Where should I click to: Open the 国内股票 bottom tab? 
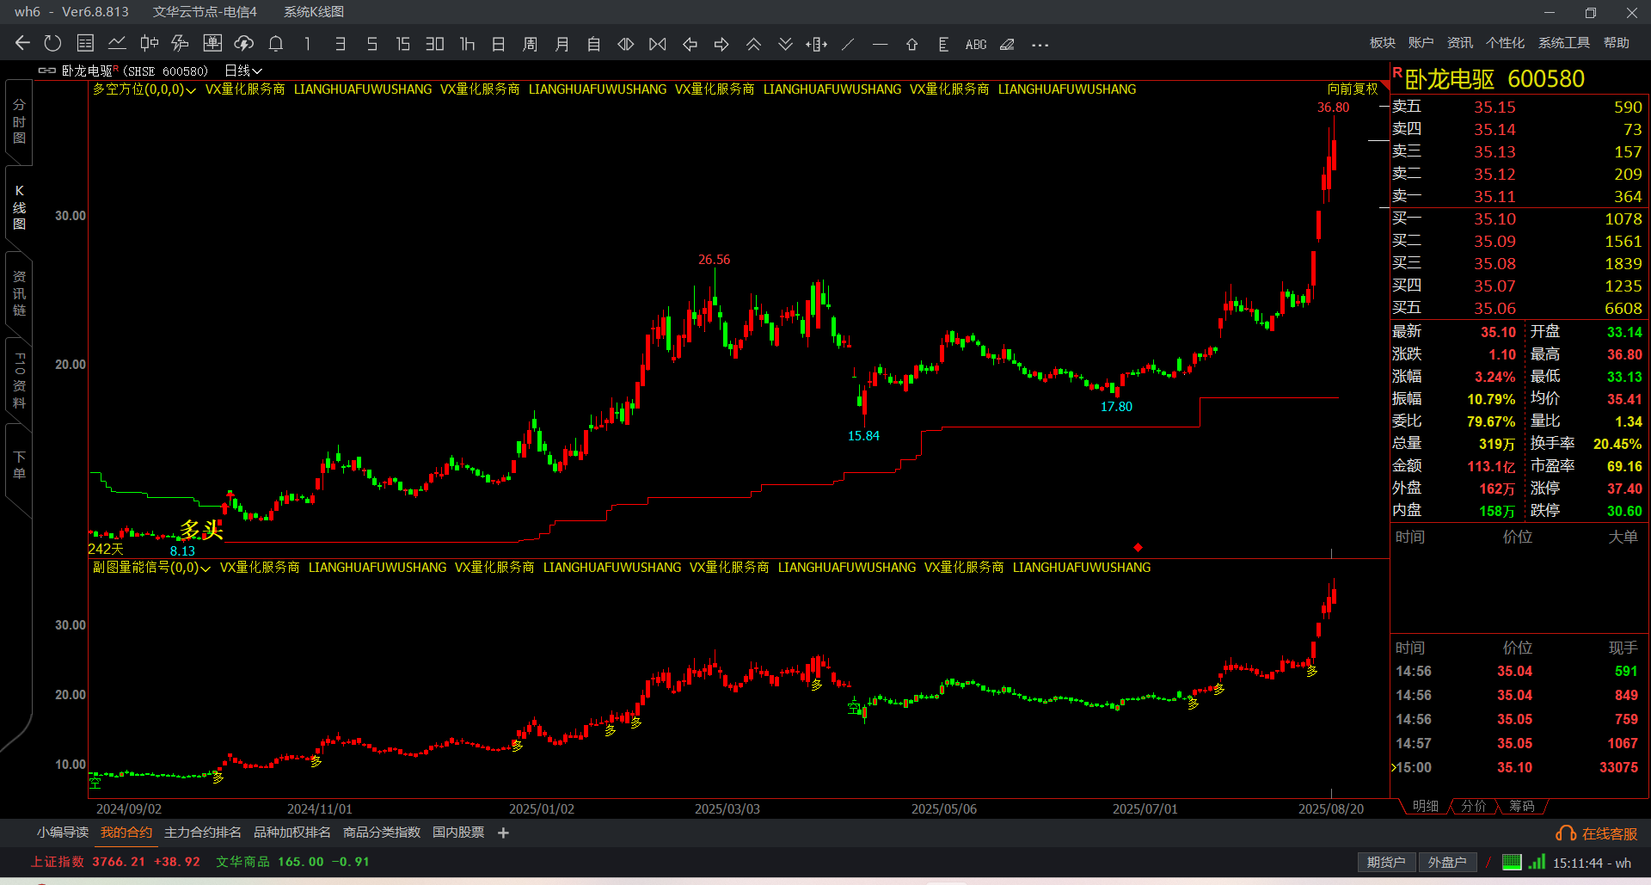pyautogui.click(x=458, y=833)
